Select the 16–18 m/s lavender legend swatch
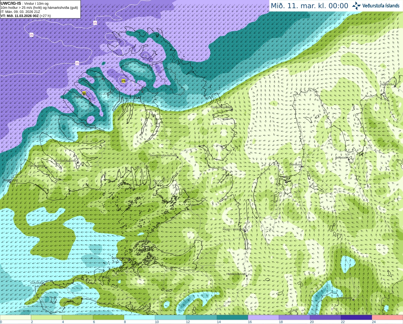 pyautogui.click(x=264, y=317)
